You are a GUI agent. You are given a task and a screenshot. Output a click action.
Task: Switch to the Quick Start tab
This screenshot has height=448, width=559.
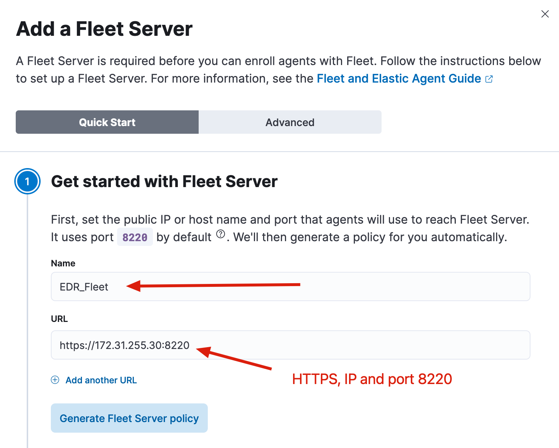pos(107,122)
